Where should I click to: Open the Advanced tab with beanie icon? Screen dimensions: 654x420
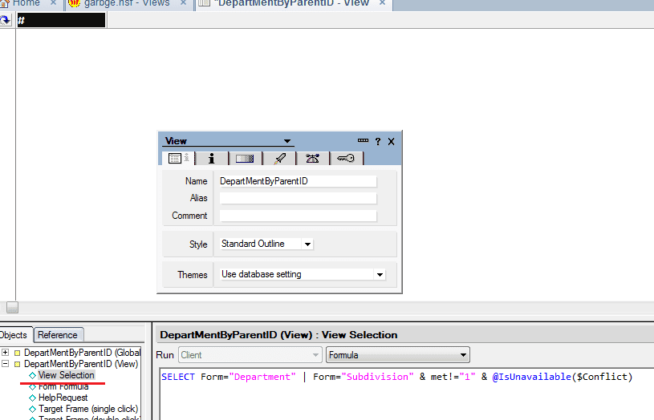313,159
